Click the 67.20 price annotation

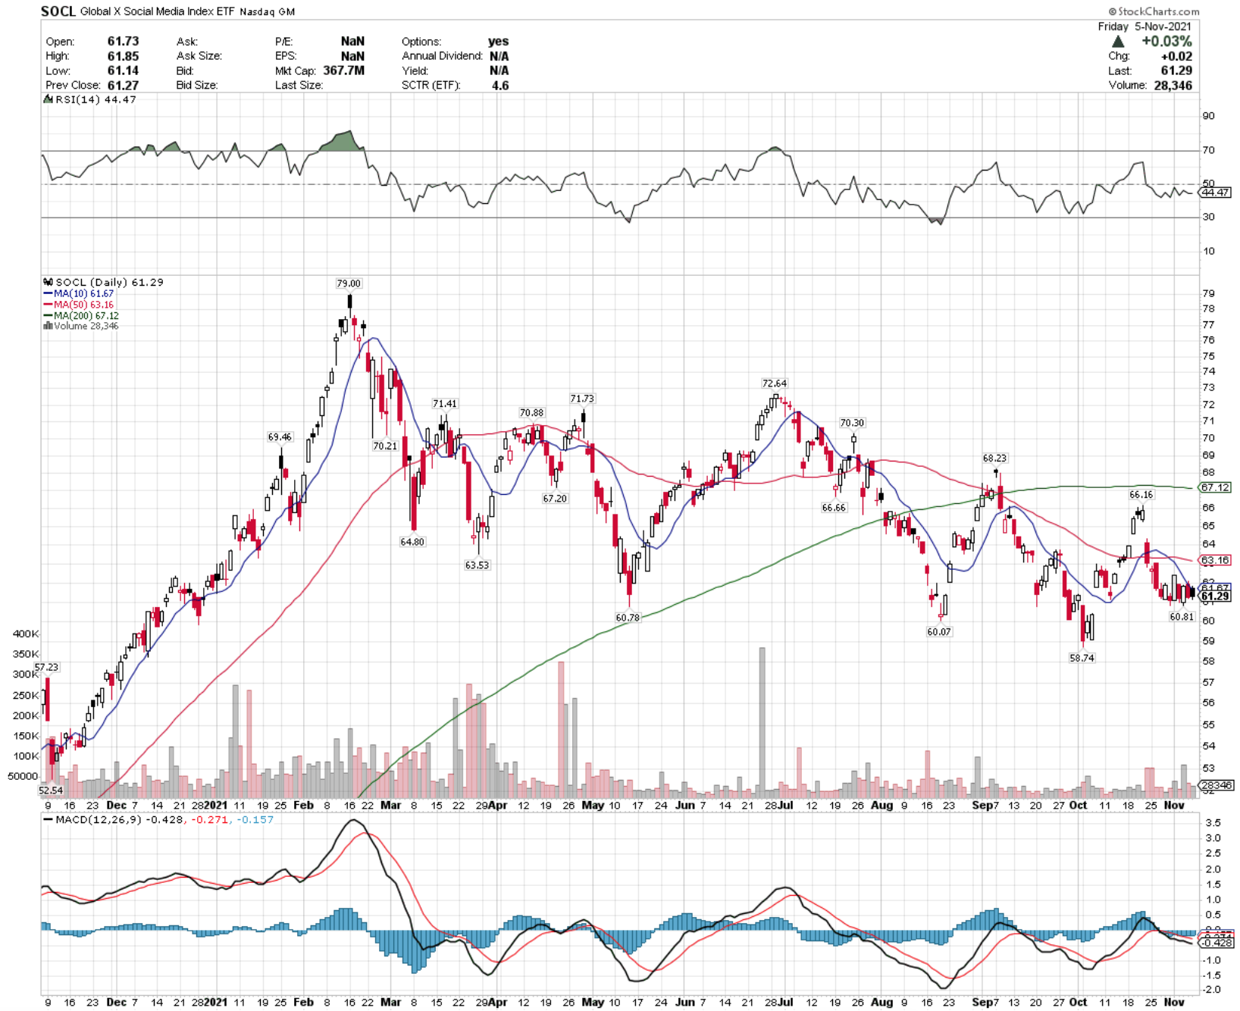tap(555, 499)
